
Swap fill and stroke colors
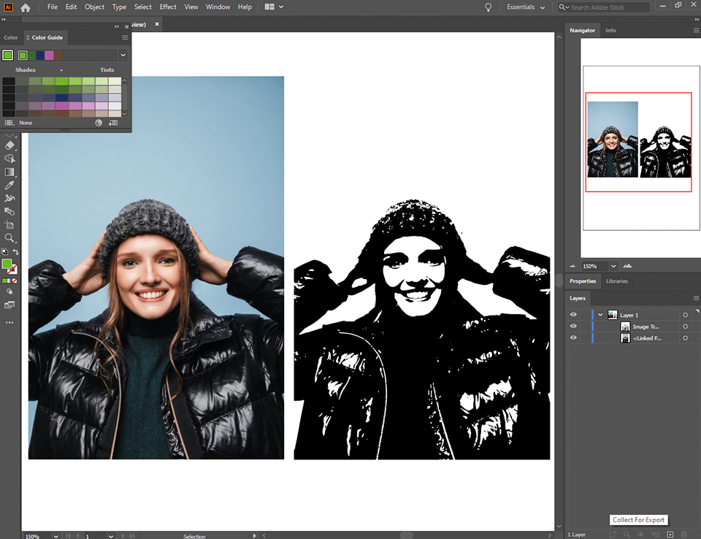pyautogui.click(x=15, y=252)
